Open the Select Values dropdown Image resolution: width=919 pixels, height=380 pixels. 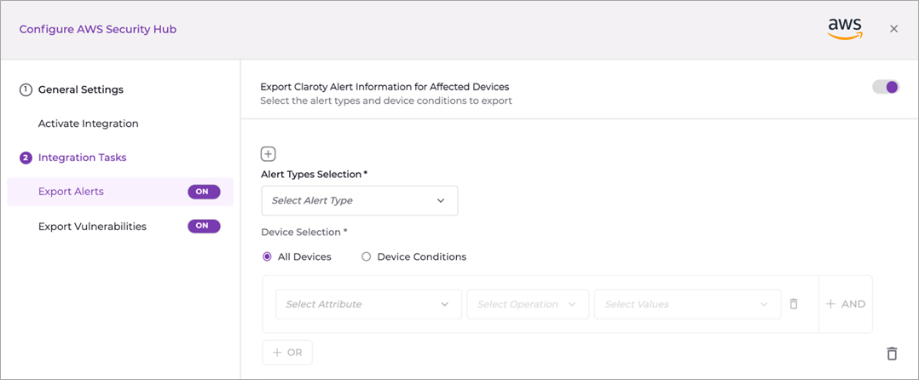point(687,304)
